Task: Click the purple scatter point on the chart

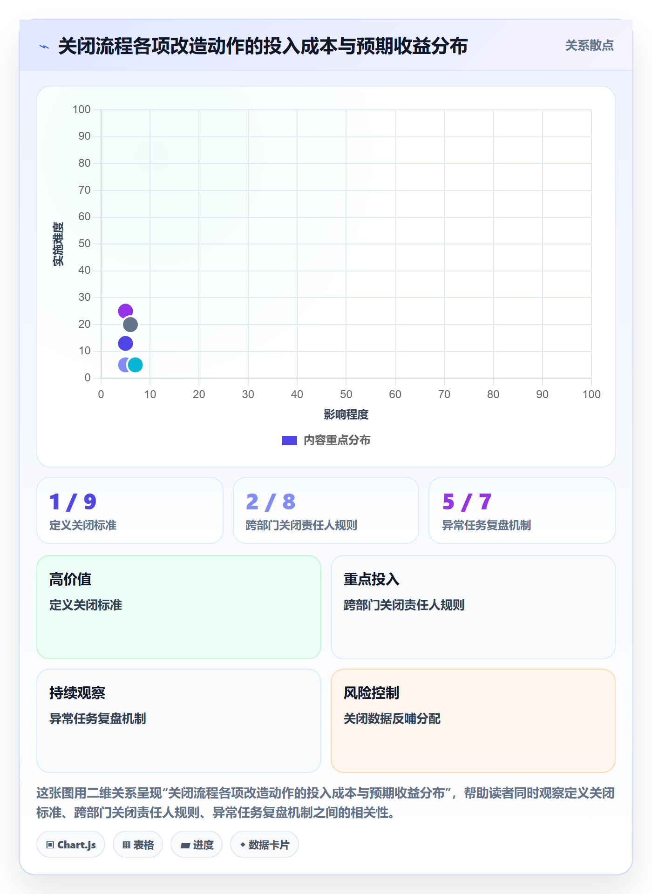Action: coord(125,311)
